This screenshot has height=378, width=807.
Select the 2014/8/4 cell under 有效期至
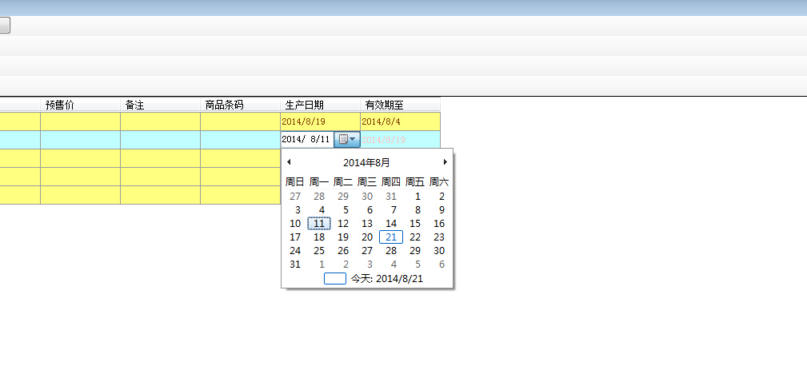tap(401, 121)
